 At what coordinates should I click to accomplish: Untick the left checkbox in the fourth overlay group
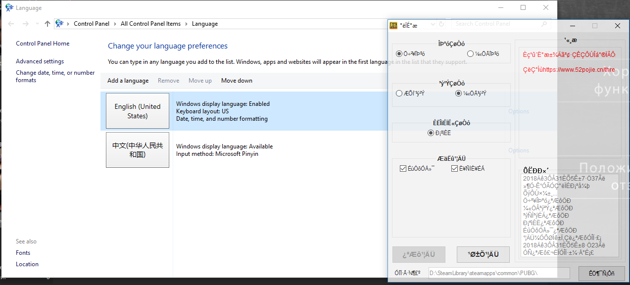(403, 169)
